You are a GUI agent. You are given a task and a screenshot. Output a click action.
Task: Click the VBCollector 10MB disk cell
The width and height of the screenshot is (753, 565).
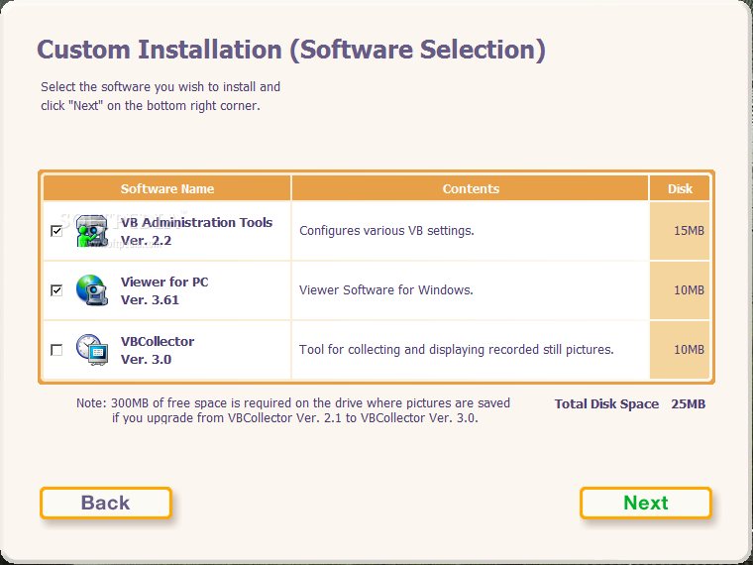pyautogui.click(x=680, y=350)
